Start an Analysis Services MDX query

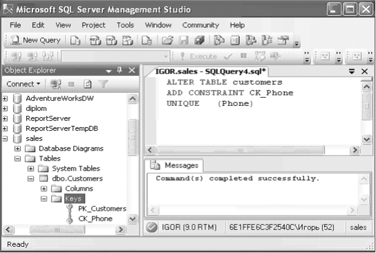(x=95, y=41)
